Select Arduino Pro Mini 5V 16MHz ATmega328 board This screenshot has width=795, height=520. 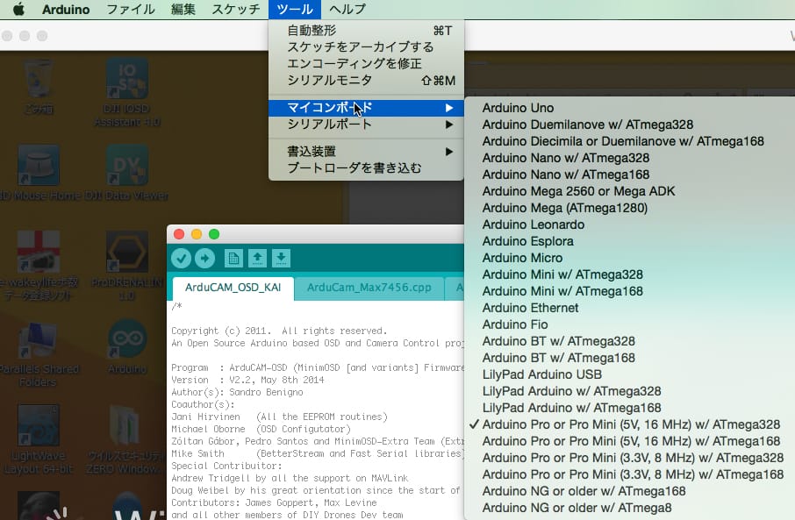pos(631,424)
